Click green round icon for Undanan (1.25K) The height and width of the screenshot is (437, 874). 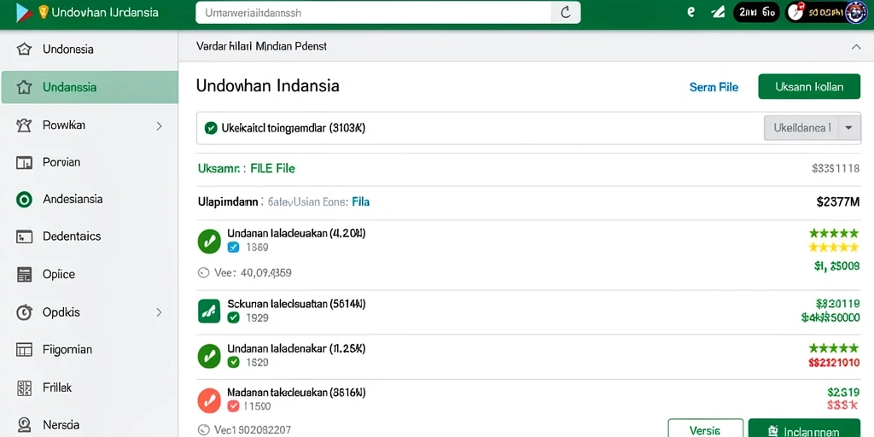(x=209, y=355)
